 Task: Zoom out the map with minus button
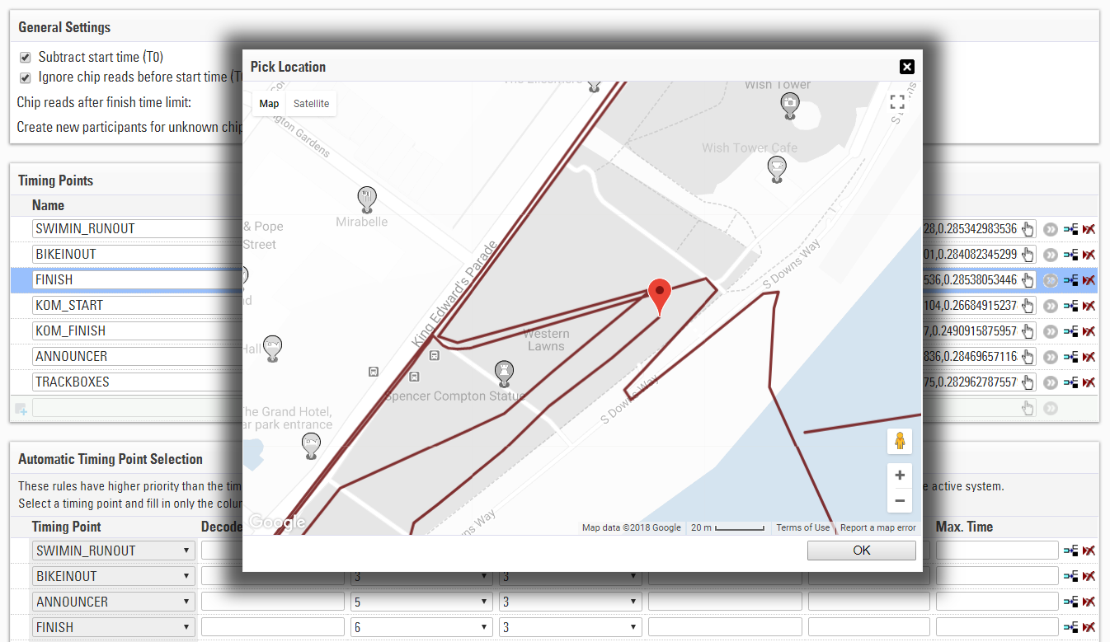899,500
